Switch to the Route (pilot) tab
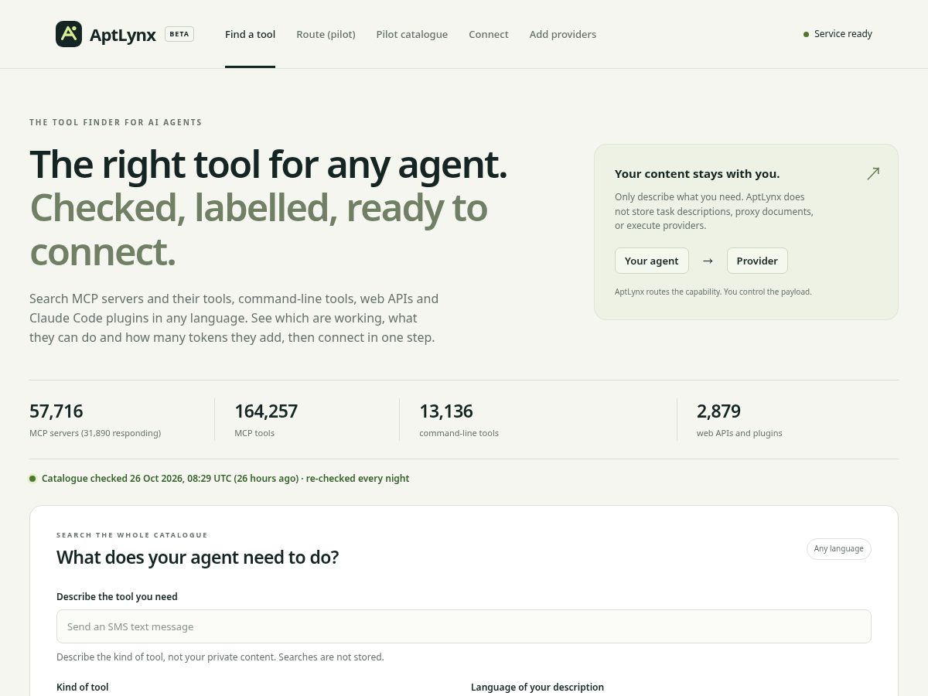Screen dimensions: 928x696 point(326,34)
